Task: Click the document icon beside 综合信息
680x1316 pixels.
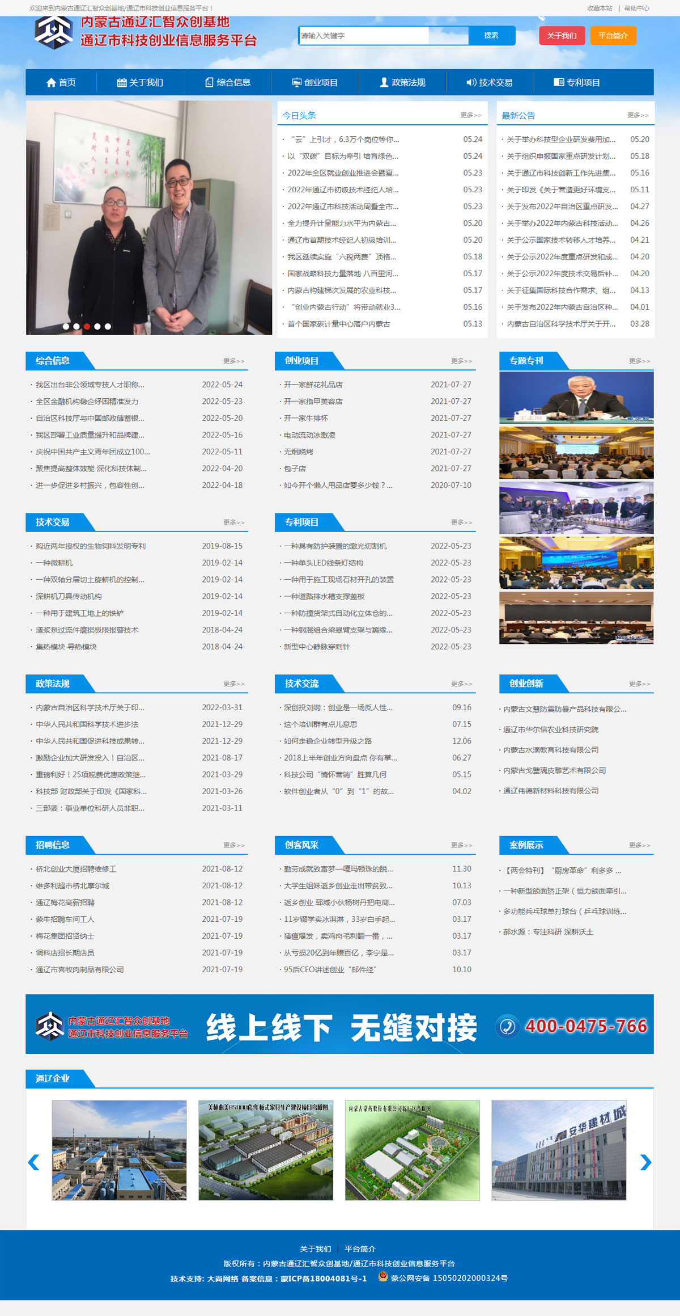Action: click(x=209, y=83)
